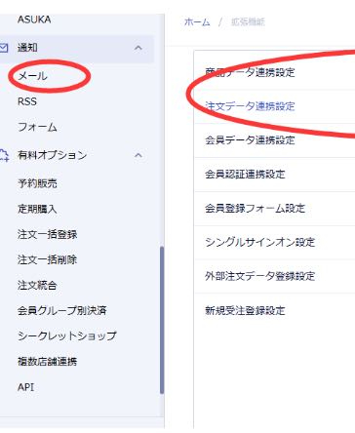Select 複数店舗連携 in sidebar

pos(47,361)
